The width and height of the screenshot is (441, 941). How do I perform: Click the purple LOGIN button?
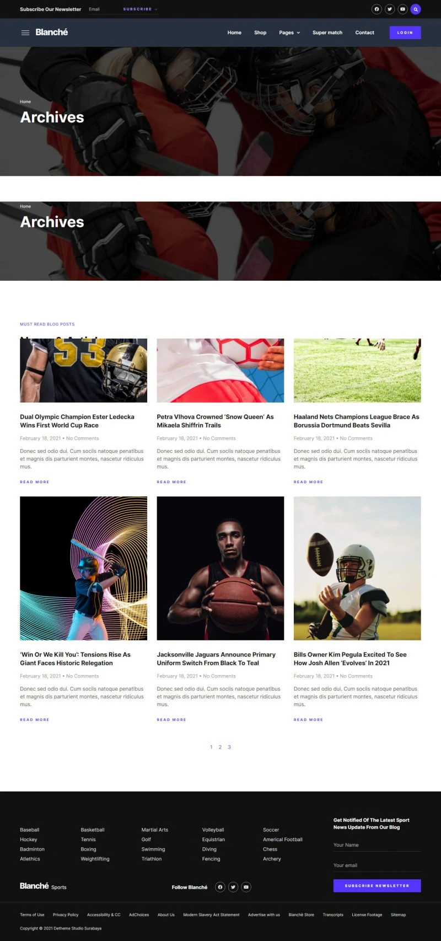[405, 33]
